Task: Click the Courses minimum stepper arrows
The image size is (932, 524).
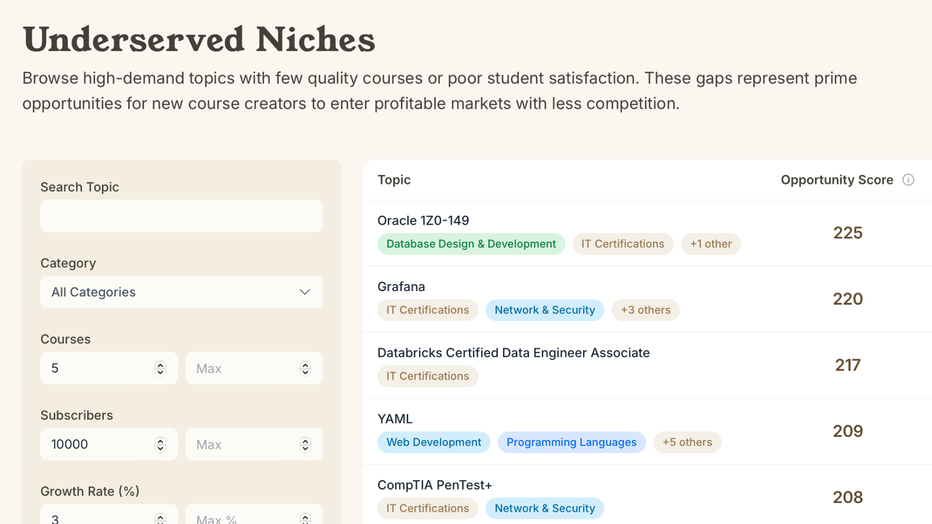Action: coord(160,369)
